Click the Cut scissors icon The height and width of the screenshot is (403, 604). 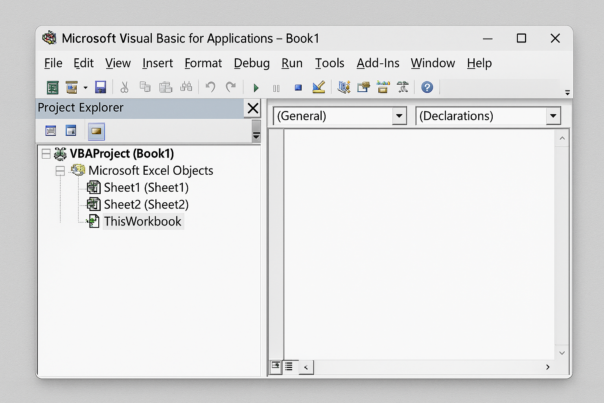click(124, 87)
